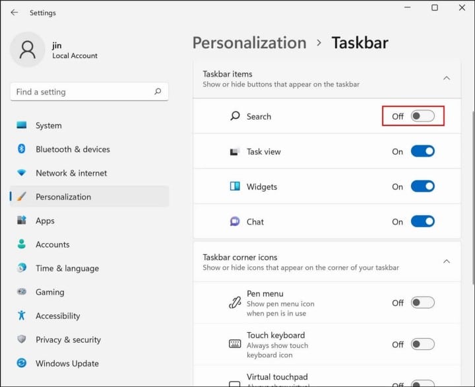This screenshot has width=475, height=387.
Task: Select the Personalization category
Action: click(89, 197)
